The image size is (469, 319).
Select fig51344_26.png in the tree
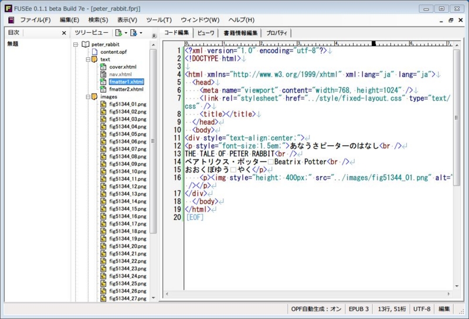click(x=128, y=291)
